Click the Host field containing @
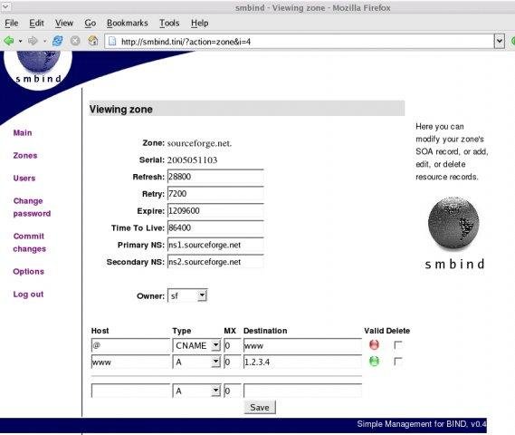 pyautogui.click(x=130, y=345)
